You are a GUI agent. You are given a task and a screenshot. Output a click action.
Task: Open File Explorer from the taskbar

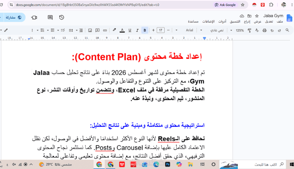tap(190, 165)
